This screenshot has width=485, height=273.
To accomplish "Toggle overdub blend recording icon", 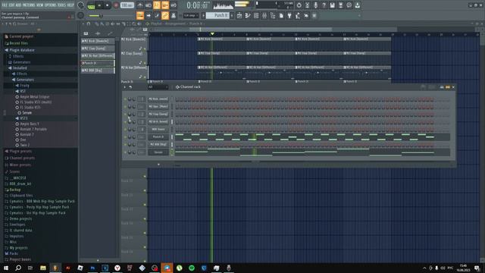I will point(165,5).
